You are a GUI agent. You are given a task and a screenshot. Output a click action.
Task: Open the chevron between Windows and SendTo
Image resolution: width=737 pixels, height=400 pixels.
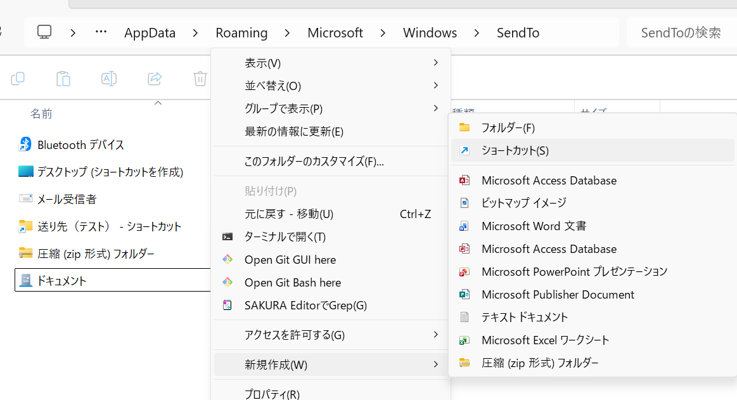tap(477, 33)
